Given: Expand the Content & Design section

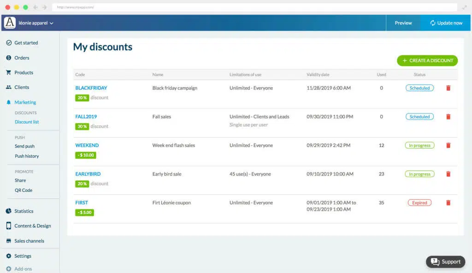Looking at the screenshot, I should (32, 226).
